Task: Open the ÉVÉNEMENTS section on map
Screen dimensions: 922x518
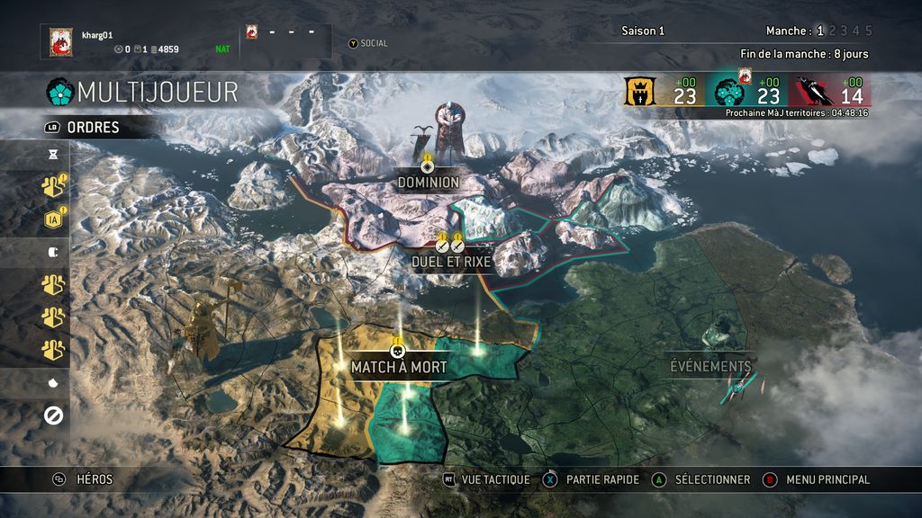Action: tap(710, 367)
